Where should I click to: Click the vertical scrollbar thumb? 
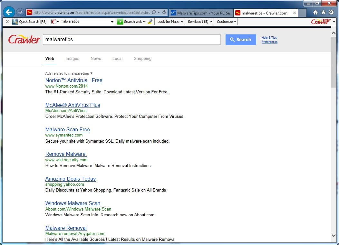pos(334,62)
